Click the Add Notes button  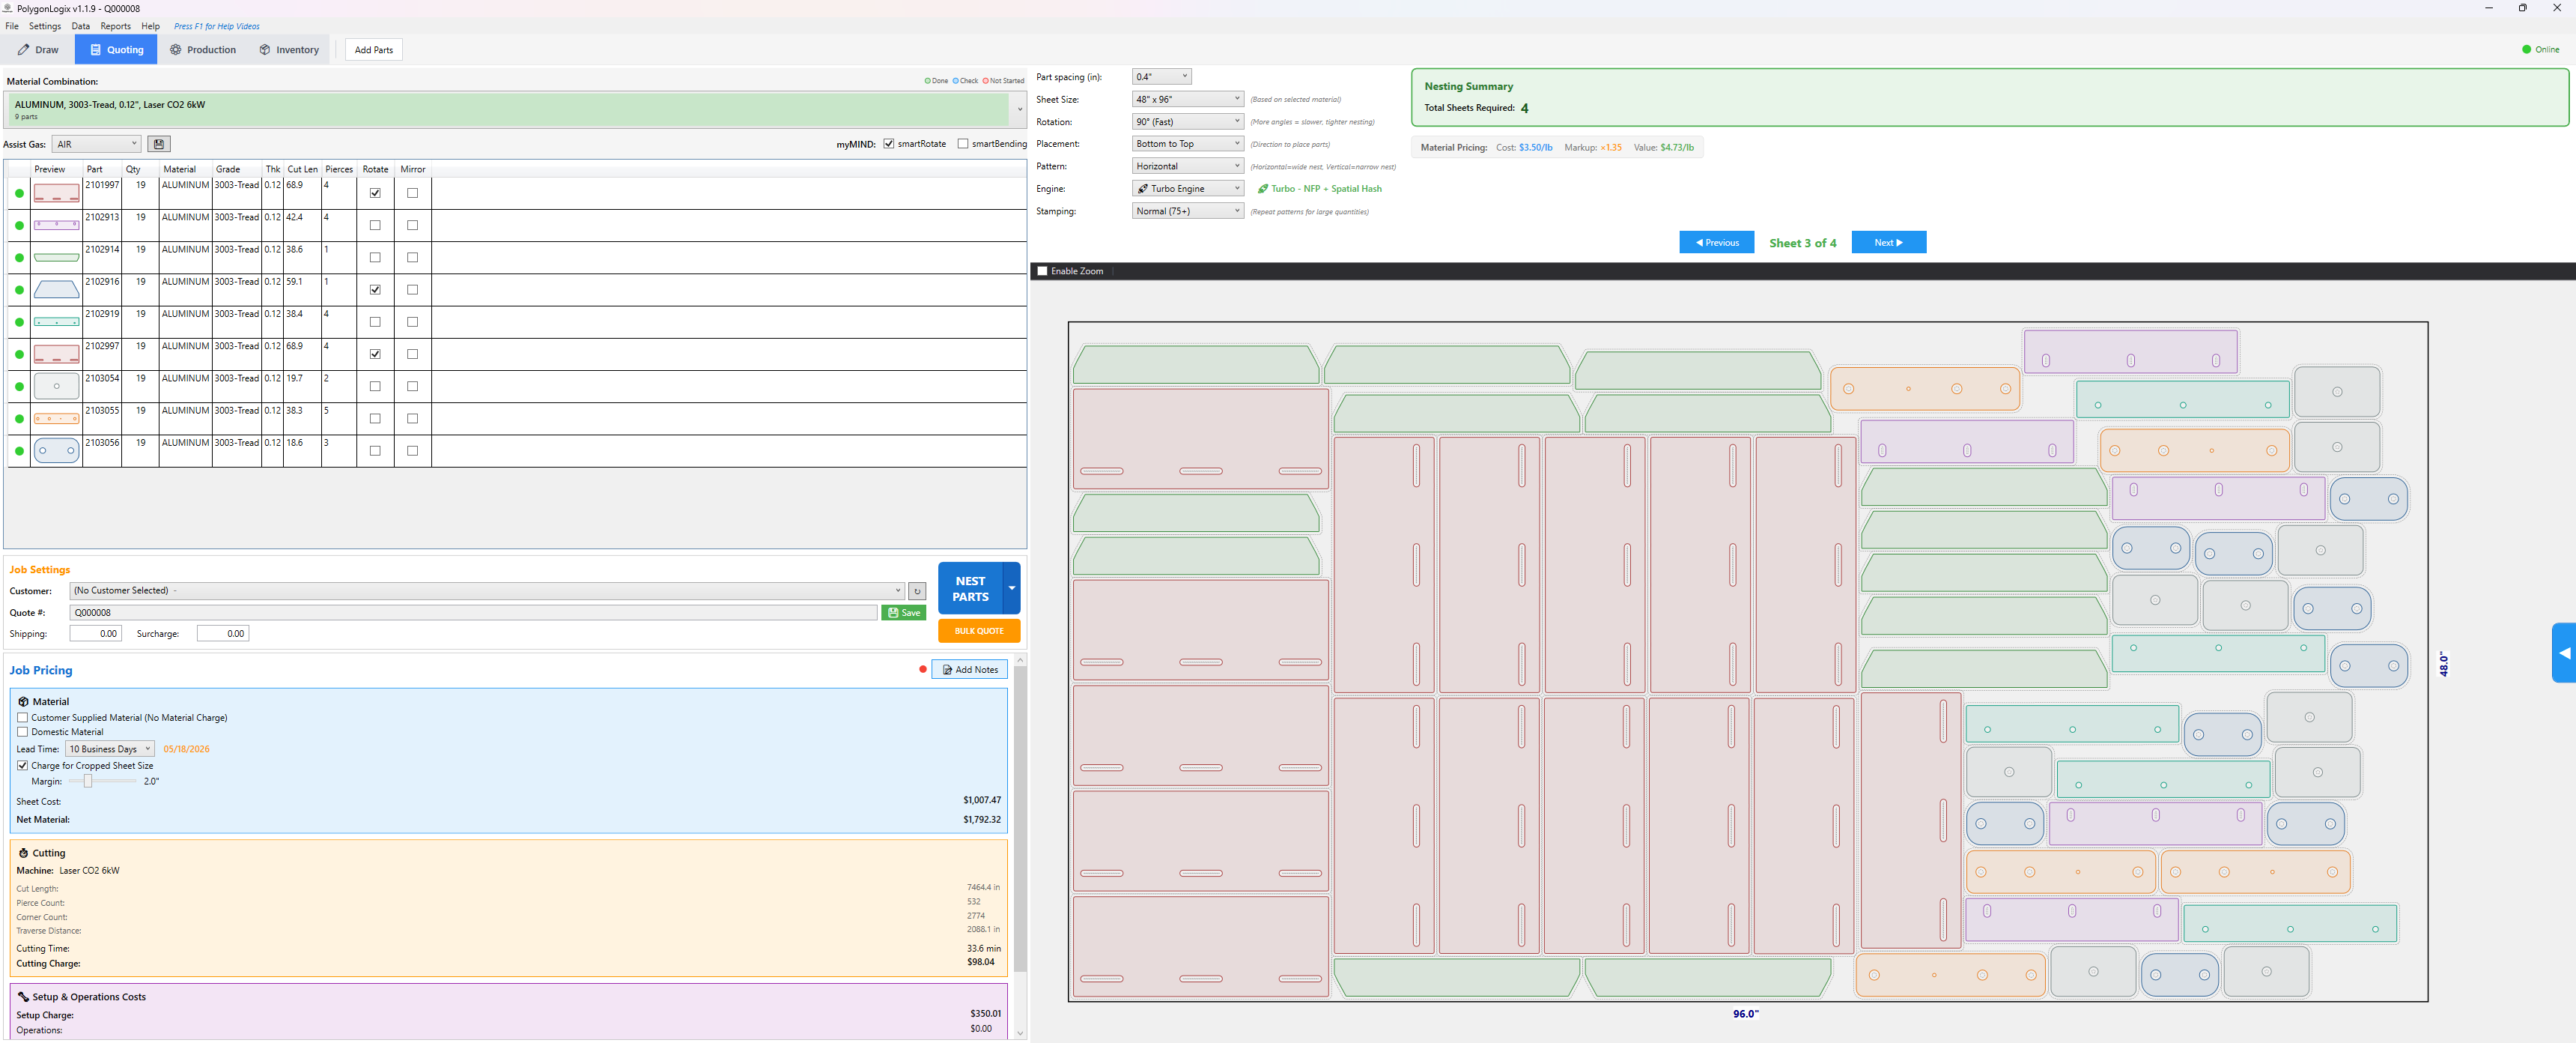click(x=970, y=670)
